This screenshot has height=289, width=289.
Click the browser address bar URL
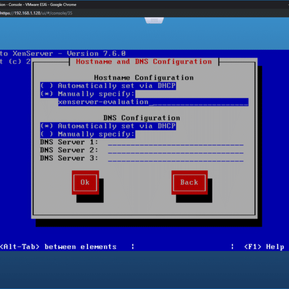tap(36, 13)
